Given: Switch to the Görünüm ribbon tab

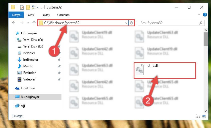Looking at the screenshot, I should [63, 15].
